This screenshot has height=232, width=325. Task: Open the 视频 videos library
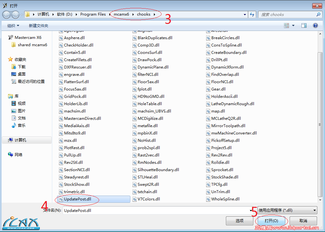[x=18, y=104]
